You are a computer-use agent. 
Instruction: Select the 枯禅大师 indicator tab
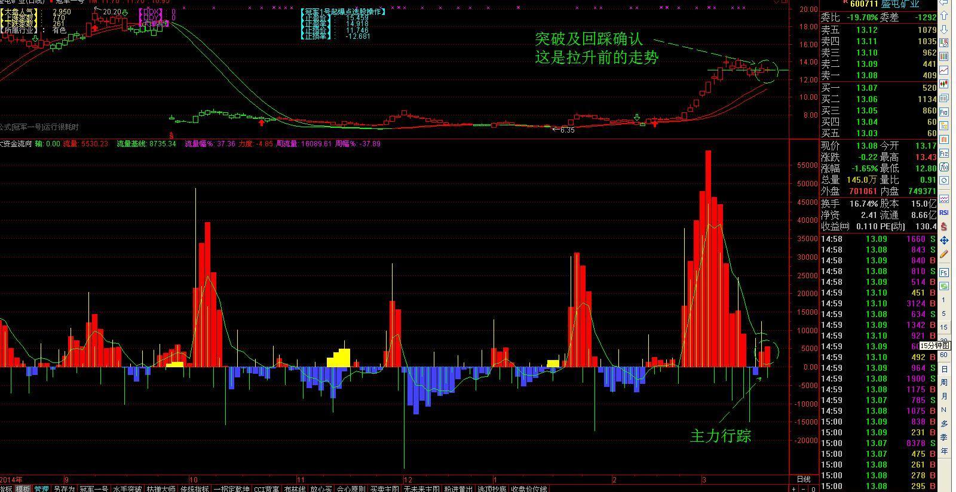click(x=161, y=488)
